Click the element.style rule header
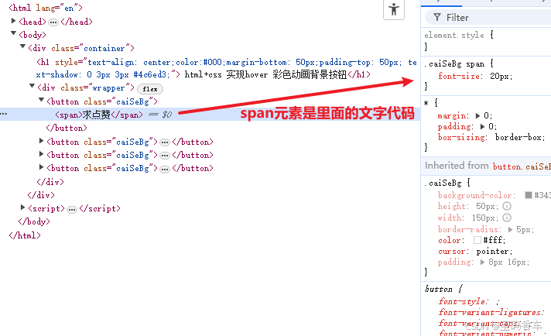This screenshot has width=551, height=336. click(x=454, y=35)
